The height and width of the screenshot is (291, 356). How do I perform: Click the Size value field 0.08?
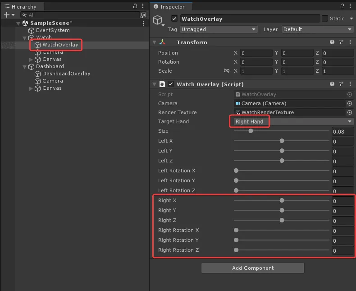point(342,132)
